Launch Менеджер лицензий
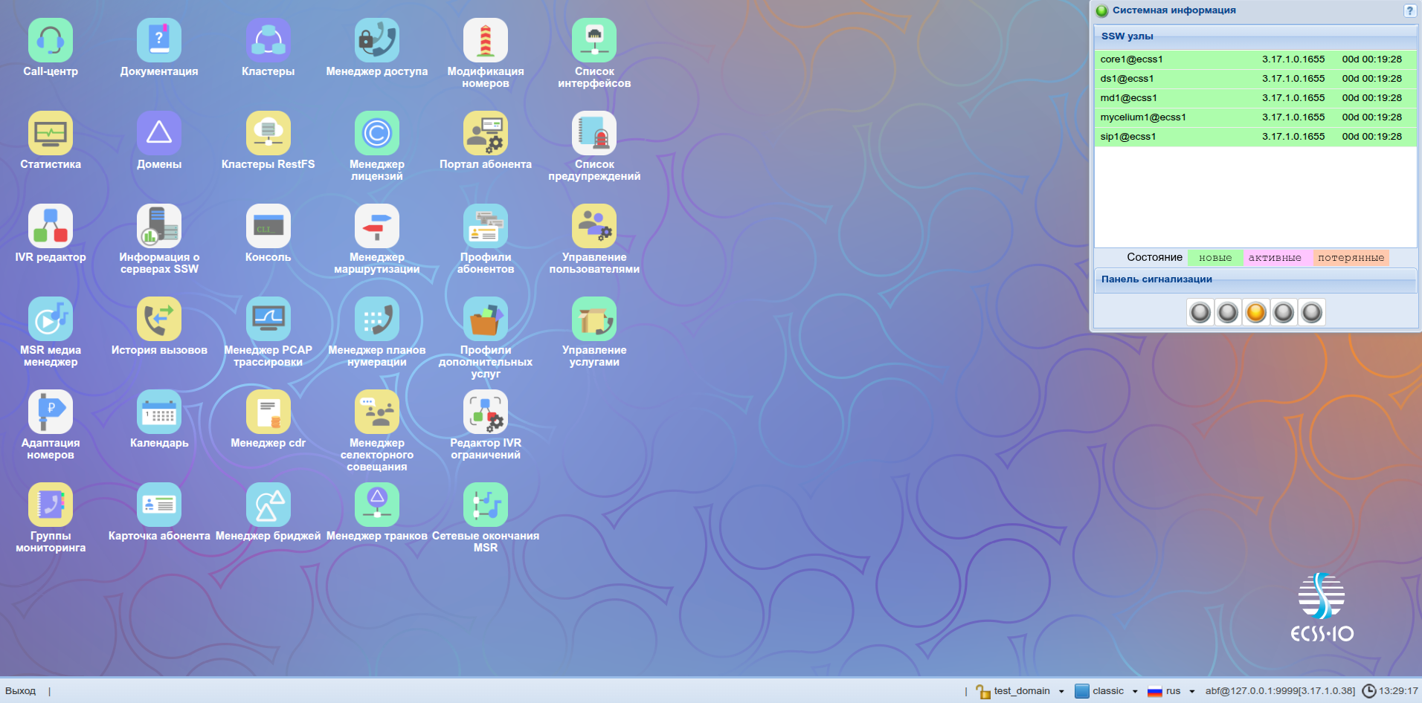The height and width of the screenshot is (703, 1422). tap(377, 133)
